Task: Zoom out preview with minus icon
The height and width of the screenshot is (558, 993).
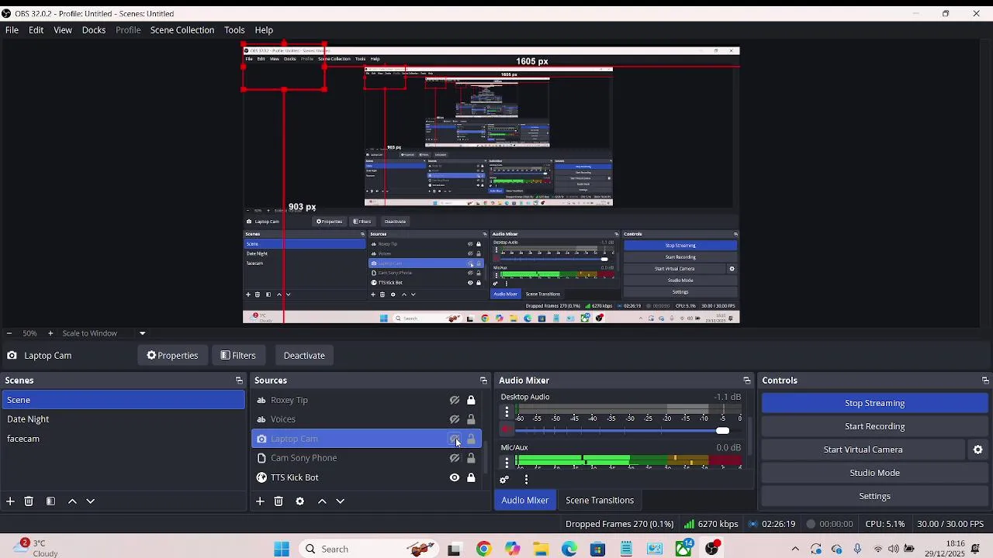Action: click(x=9, y=333)
